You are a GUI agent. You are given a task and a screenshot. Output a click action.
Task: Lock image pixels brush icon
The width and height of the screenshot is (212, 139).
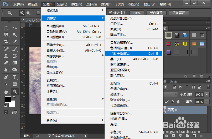pos(167,102)
